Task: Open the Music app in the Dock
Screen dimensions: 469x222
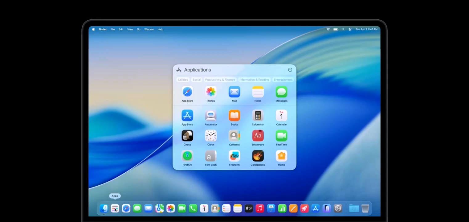Action: pos(260,208)
